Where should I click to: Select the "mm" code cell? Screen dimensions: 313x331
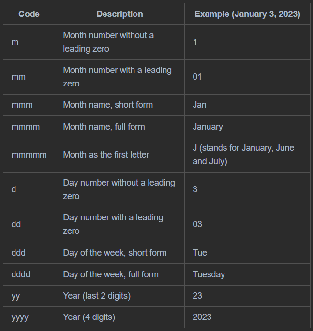click(x=18, y=77)
